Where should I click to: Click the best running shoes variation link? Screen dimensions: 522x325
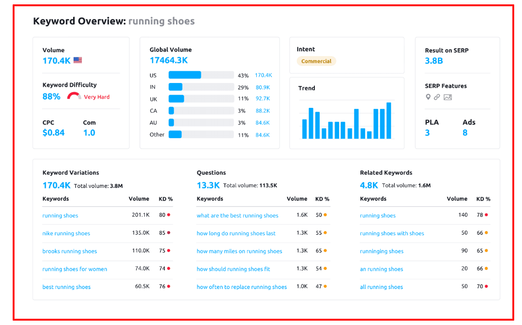pos(66,286)
